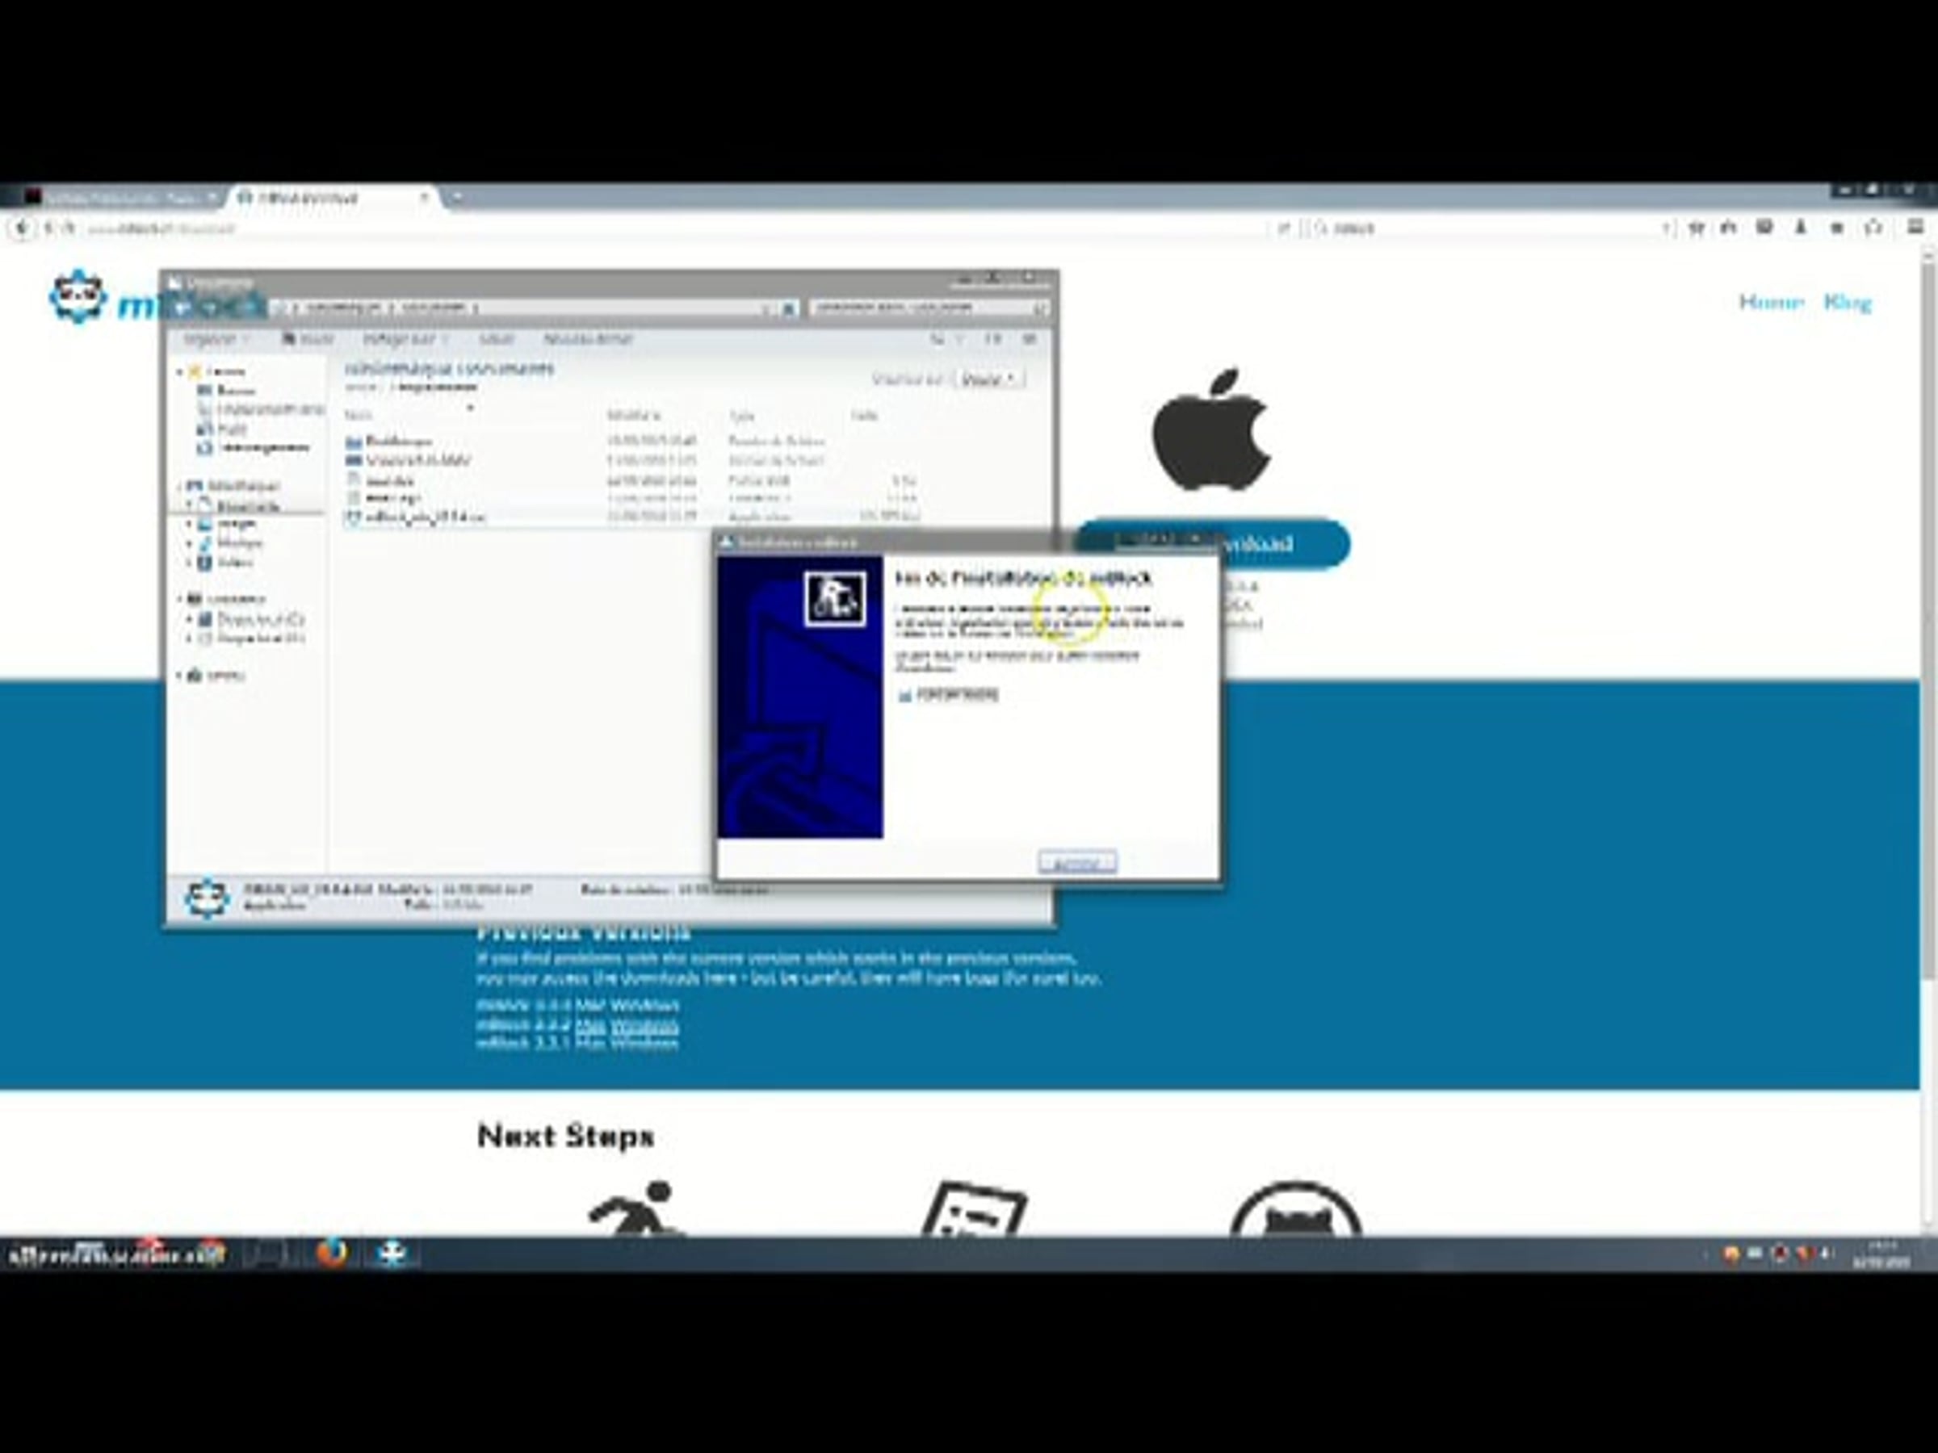The width and height of the screenshot is (1938, 1453).
Task: Open the Organiser dropdown in Explorer toolbar
Action: coord(216,339)
